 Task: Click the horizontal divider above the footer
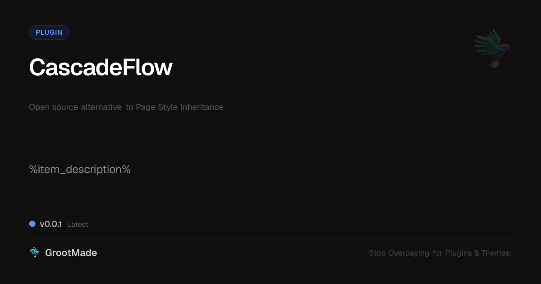tap(270, 238)
